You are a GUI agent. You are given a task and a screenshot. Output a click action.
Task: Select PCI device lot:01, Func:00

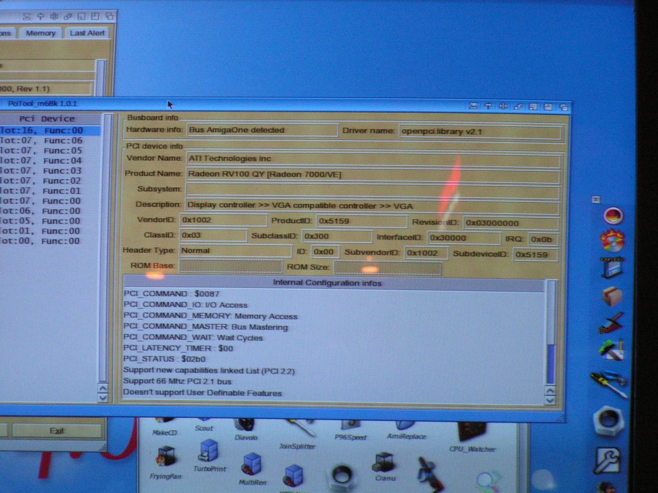(x=50, y=231)
